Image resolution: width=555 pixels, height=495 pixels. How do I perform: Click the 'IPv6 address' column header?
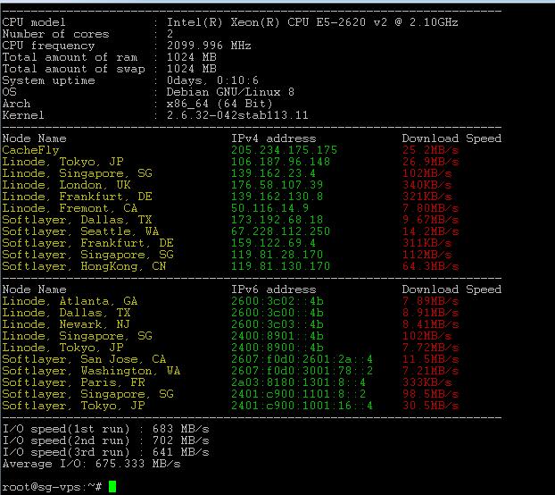tap(274, 289)
